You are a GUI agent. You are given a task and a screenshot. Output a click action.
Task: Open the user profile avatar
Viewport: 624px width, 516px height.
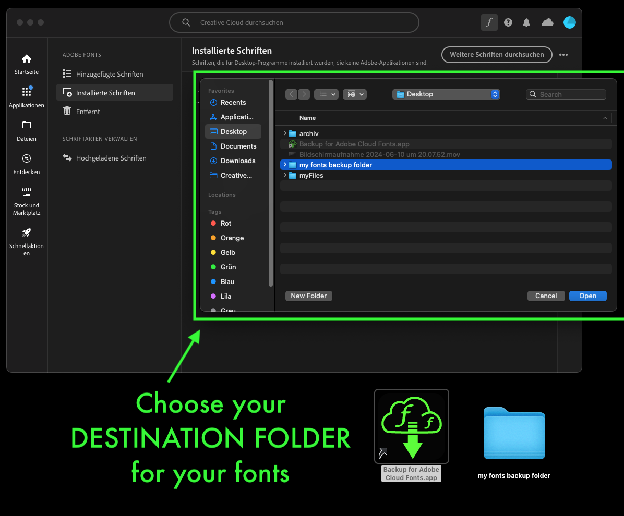(570, 22)
